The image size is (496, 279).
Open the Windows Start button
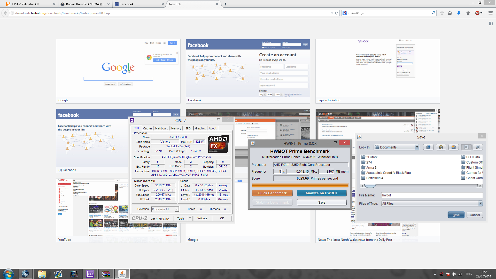(x=8, y=274)
